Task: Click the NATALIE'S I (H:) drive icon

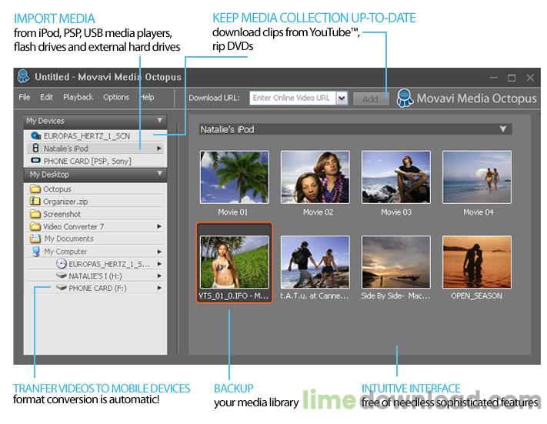Action: pos(61,275)
